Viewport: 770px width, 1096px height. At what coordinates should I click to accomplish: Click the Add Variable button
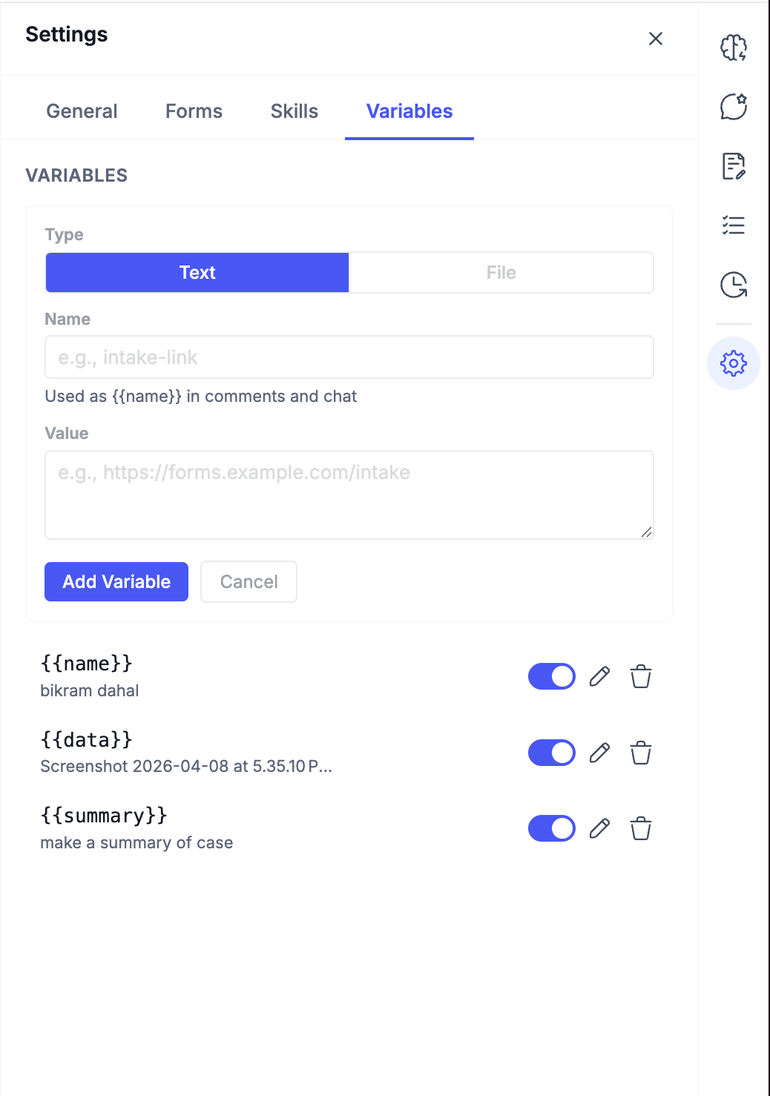[116, 582]
